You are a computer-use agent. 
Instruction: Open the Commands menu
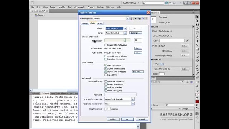[79, 7]
